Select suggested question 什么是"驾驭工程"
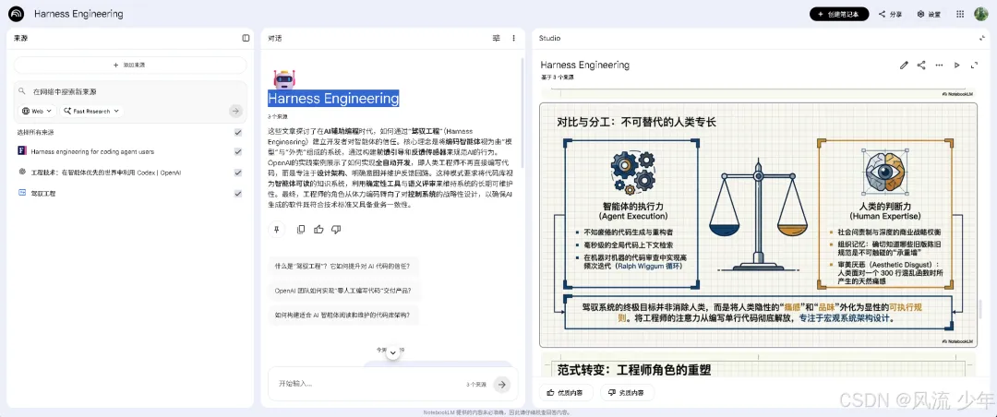Screen dimensions: 997x417 [x=342, y=267]
